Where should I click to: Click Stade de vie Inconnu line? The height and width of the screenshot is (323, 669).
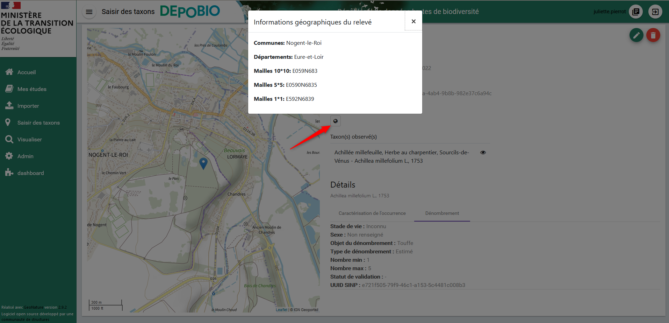[x=358, y=226]
